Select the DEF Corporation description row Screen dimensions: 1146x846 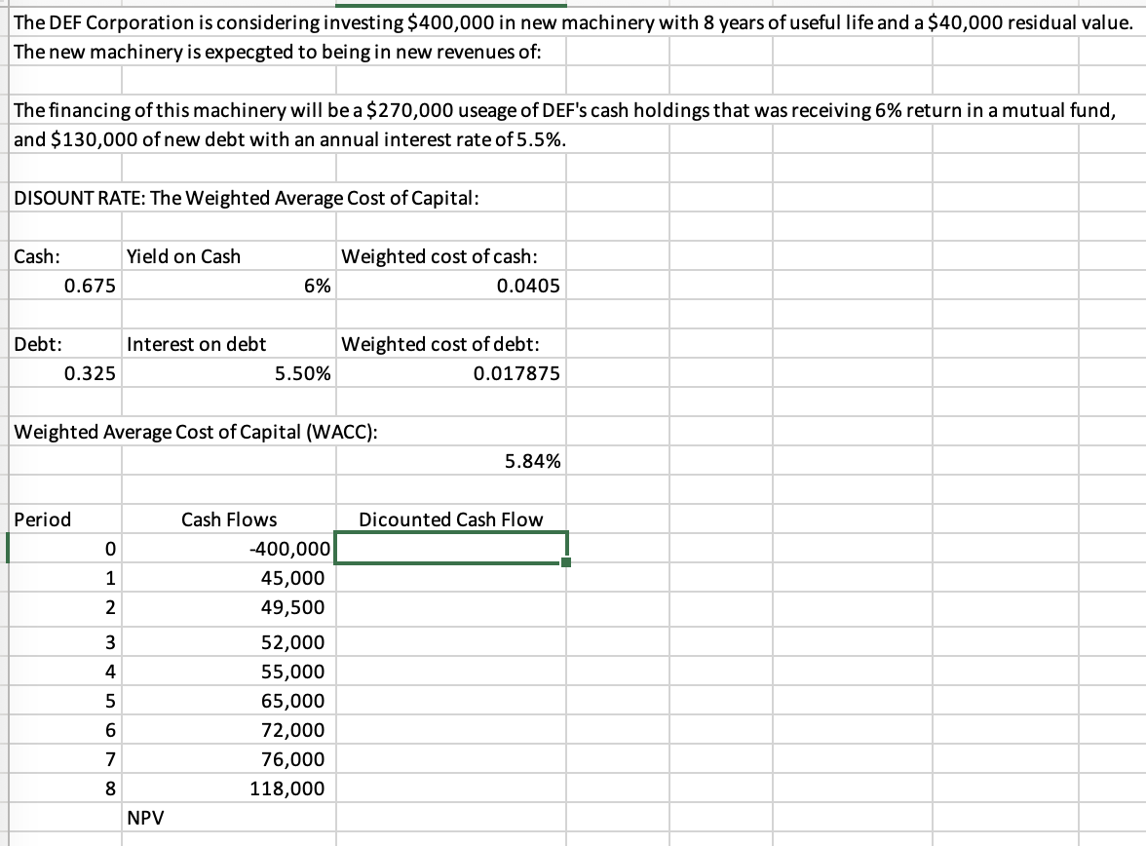(x=573, y=22)
